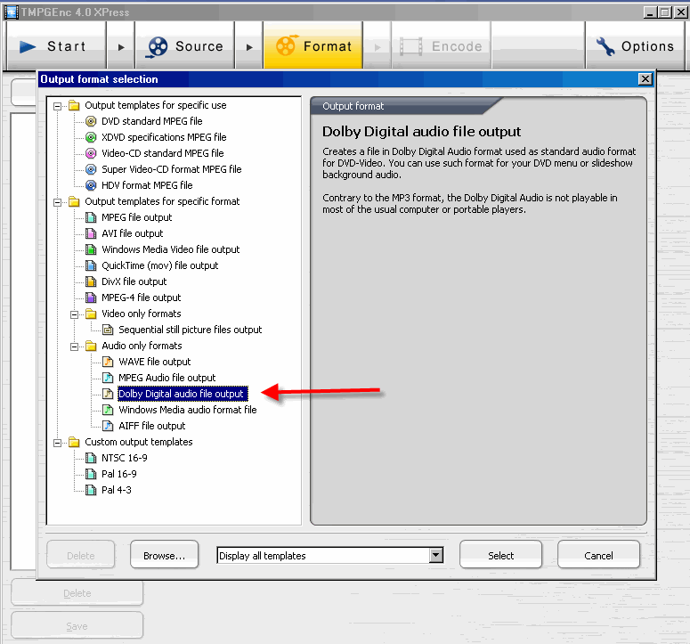Screen dimensions: 690x644
Task: Click the AVI file output film icon
Action: [91, 233]
